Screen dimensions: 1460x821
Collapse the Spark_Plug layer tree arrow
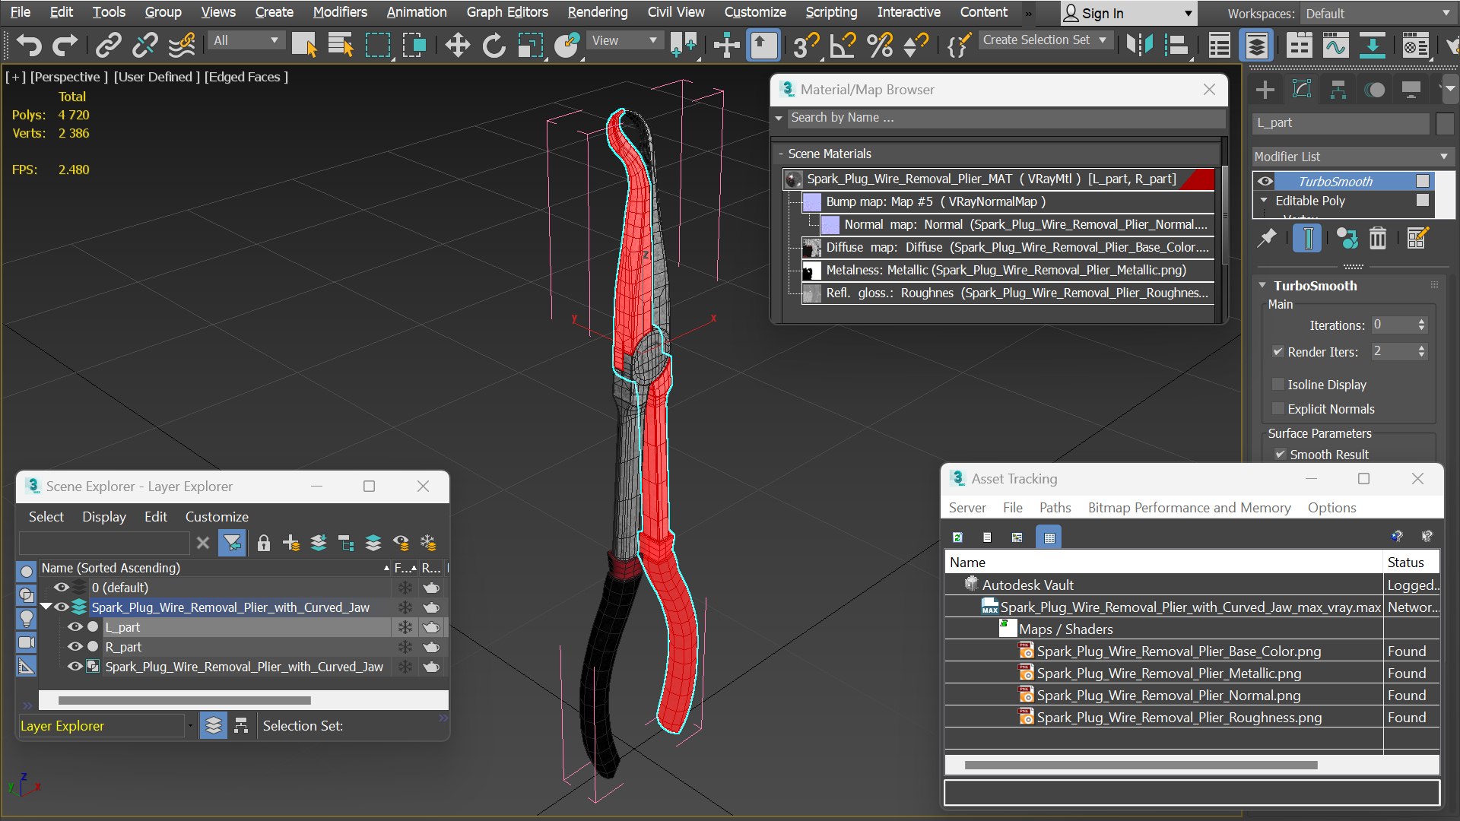coord(46,607)
